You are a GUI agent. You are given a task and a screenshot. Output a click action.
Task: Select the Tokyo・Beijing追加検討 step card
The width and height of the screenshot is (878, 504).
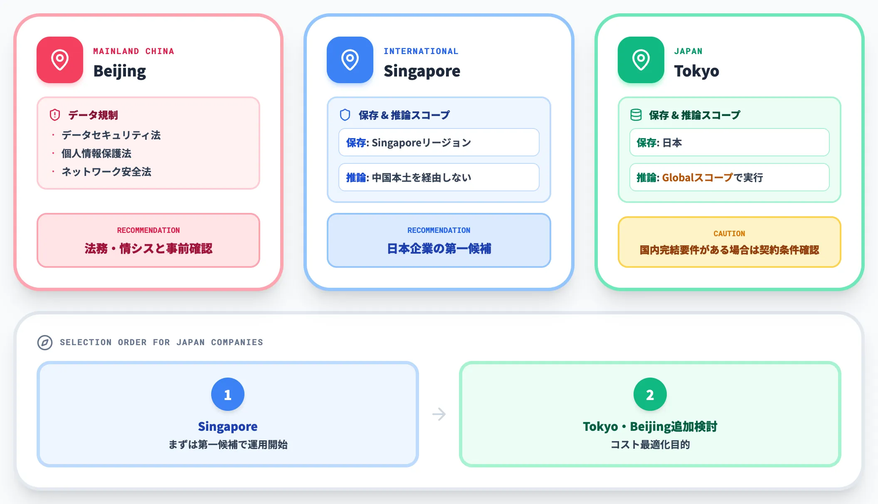click(x=650, y=414)
